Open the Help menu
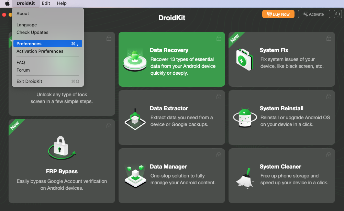This screenshot has height=211, width=344. click(62, 3)
